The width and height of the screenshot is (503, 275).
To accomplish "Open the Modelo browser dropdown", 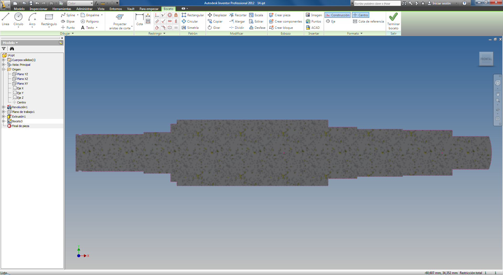I will click(x=10, y=43).
